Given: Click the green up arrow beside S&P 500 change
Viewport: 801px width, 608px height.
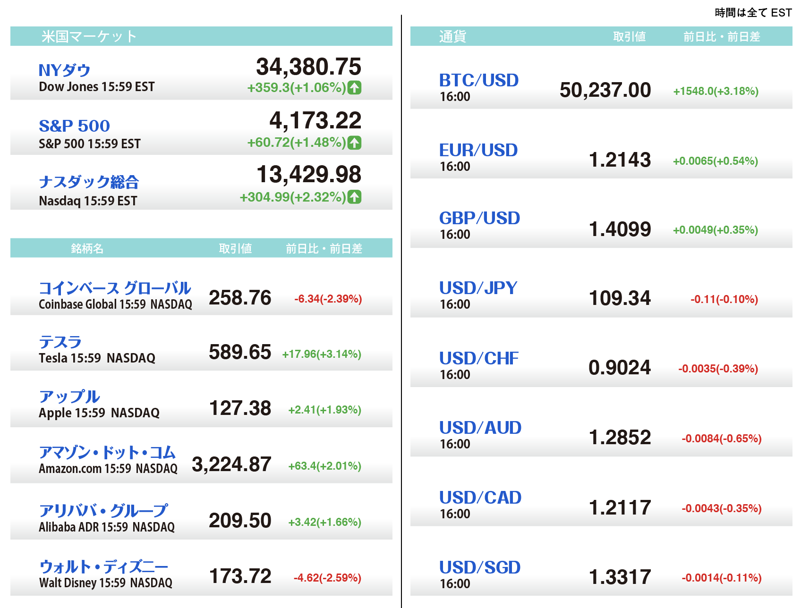Looking at the screenshot, I should click(355, 143).
